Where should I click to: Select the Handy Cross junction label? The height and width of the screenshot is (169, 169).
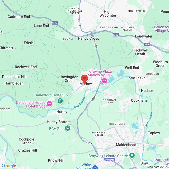tap(88, 38)
